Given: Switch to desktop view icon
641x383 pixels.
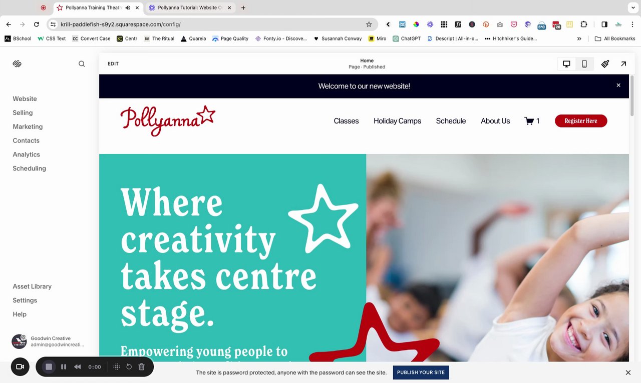Looking at the screenshot, I should (566, 64).
